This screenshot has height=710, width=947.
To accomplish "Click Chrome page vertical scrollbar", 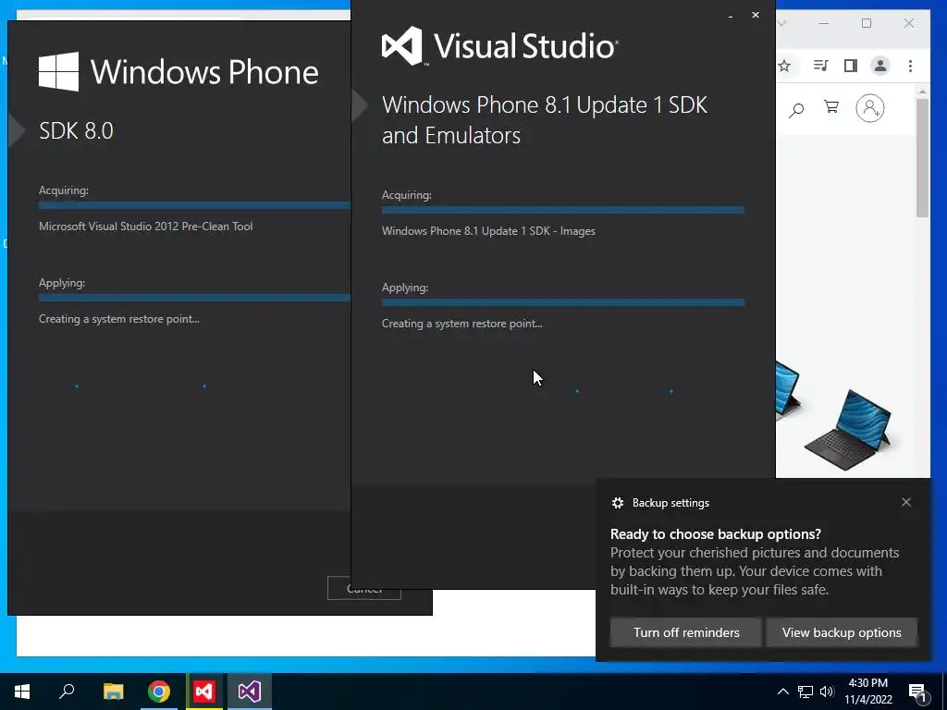I will 922,157.
